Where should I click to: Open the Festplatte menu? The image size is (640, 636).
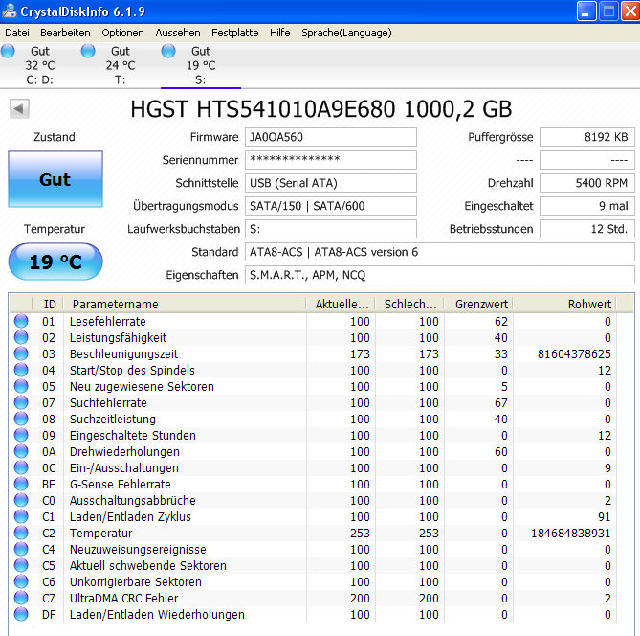click(235, 33)
